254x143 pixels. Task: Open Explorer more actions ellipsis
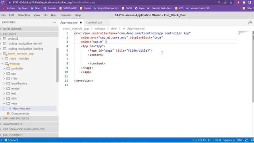click(x=54, y=22)
